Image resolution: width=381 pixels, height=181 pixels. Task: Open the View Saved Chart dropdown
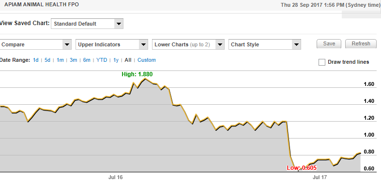tap(87, 24)
